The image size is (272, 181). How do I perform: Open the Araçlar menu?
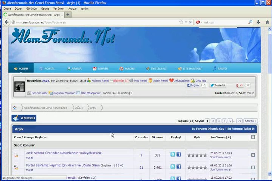coord(72,9)
